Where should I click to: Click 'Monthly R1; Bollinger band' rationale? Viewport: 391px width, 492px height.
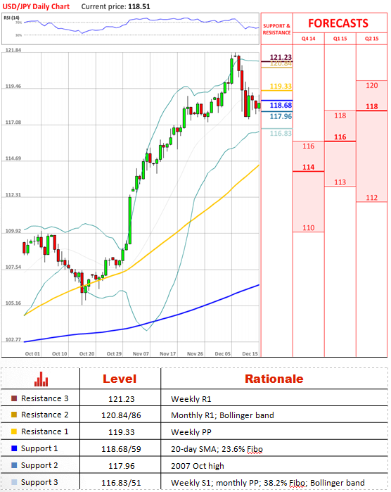(222, 415)
